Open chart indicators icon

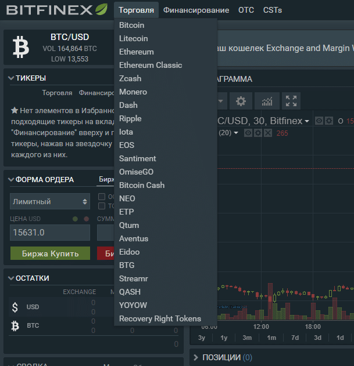[x=267, y=101]
